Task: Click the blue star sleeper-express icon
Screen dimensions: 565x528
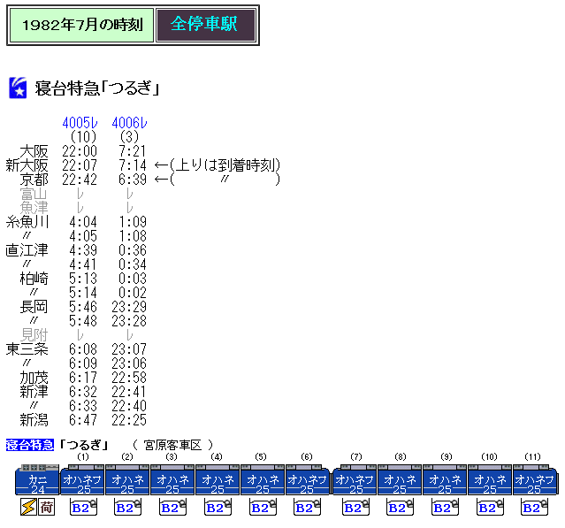Action: coord(18,88)
